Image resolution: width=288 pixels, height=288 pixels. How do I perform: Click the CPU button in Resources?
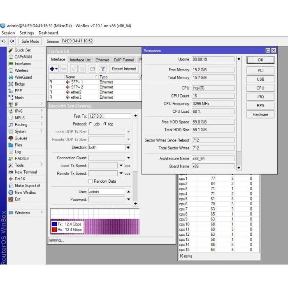(x=260, y=88)
